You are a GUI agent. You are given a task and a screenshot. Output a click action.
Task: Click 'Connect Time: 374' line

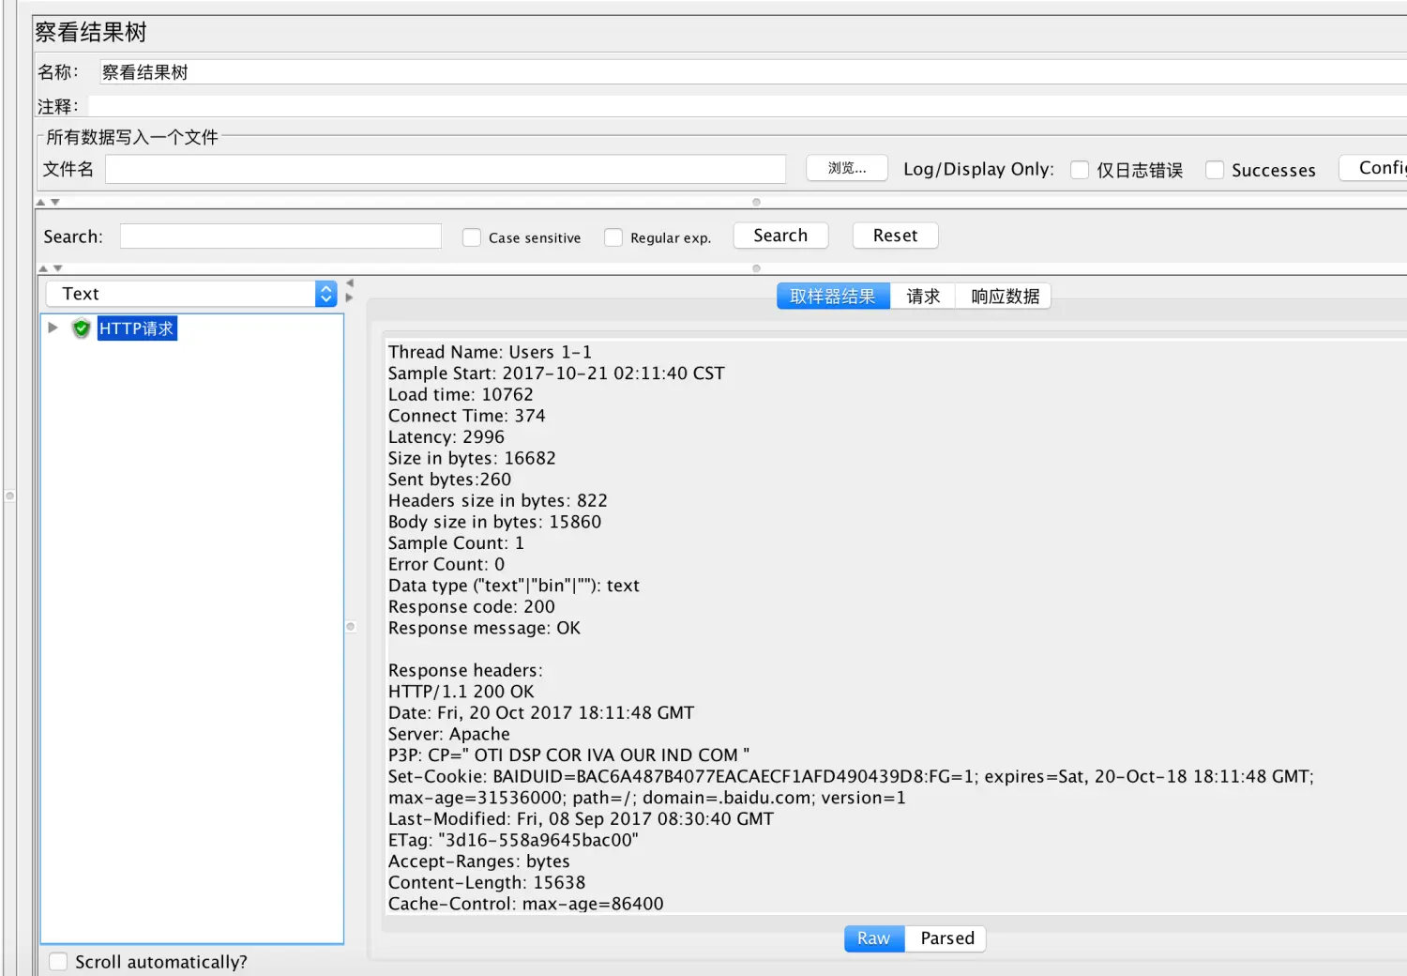point(466,416)
